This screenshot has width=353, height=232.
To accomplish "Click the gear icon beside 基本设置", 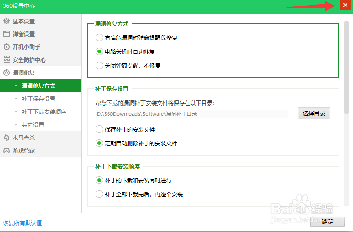I will point(6,21).
